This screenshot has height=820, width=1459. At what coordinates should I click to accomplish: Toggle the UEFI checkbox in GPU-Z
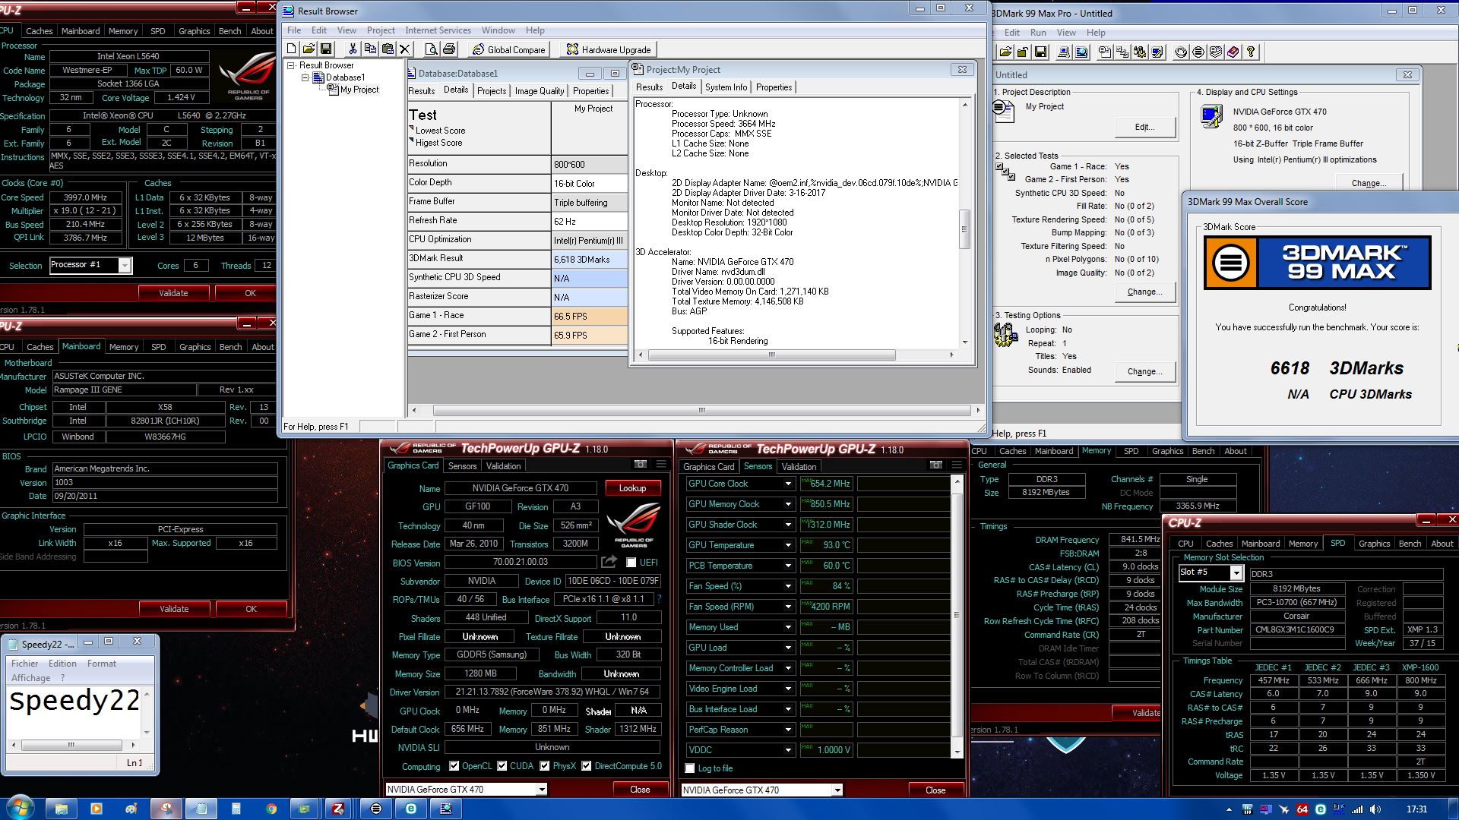[x=631, y=563]
